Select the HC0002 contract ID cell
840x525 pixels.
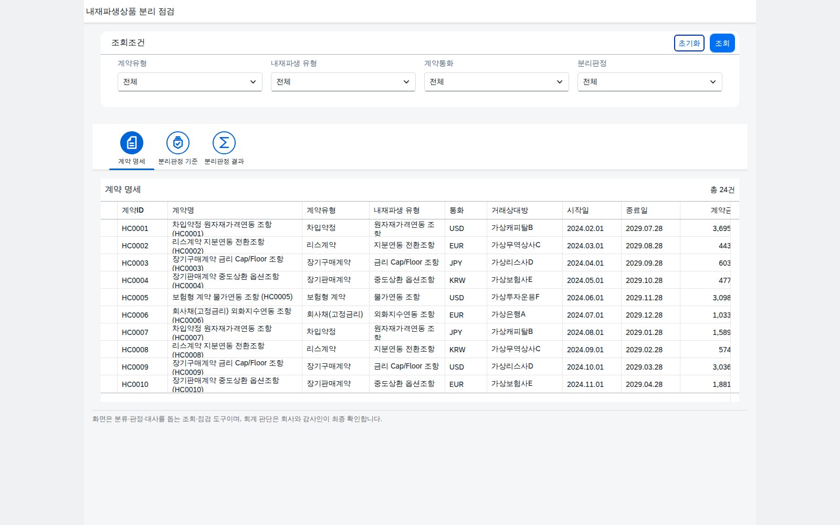(142, 246)
